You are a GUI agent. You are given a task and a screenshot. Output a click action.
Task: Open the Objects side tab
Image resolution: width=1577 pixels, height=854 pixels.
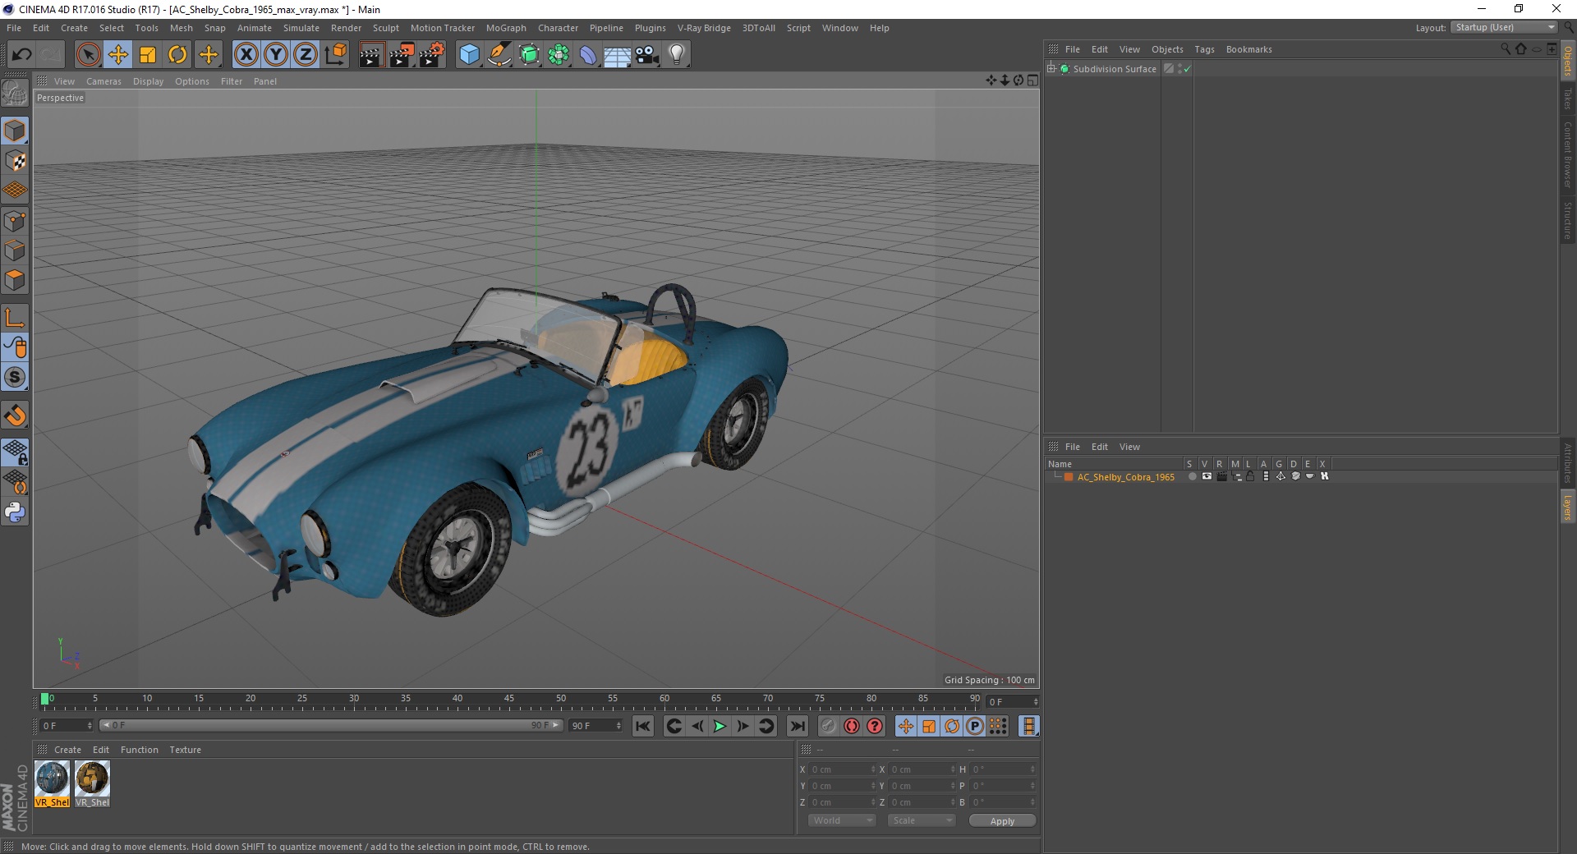1568,61
